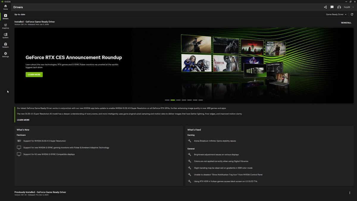Screen dimensions: 357x201
Task: Click Brightness adjustment issues on various displays
Action: click(x=216, y=155)
